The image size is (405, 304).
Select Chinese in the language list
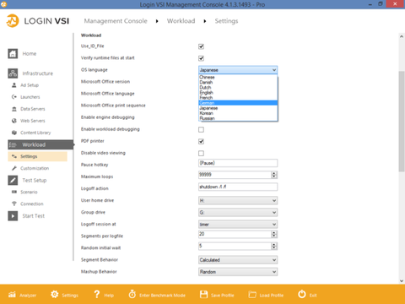(x=238, y=77)
